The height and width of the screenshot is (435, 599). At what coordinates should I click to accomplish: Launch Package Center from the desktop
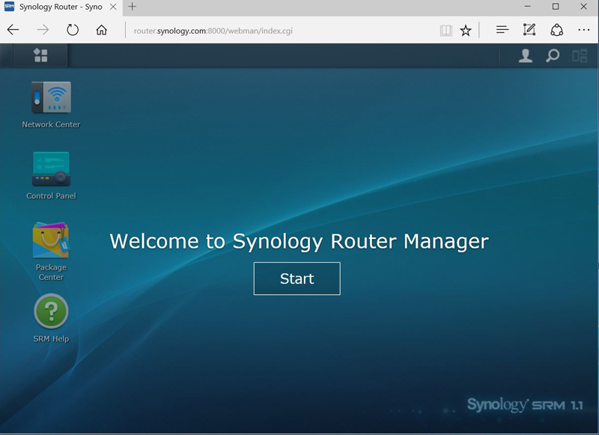coord(51,240)
